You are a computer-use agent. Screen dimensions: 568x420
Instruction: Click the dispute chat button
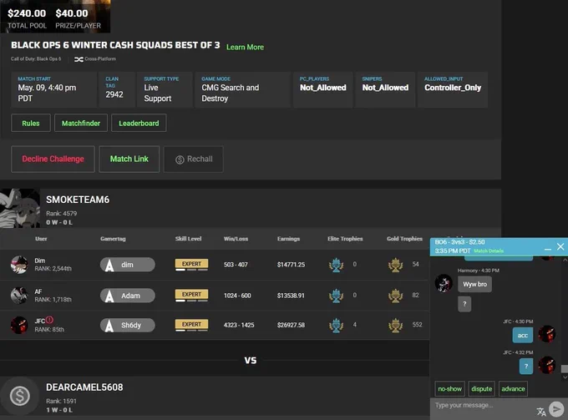pos(481,389)
